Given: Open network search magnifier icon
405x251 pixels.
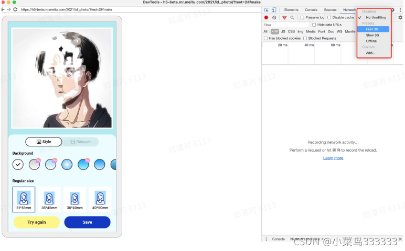Looking at the screenshot, I should (292, 17).
